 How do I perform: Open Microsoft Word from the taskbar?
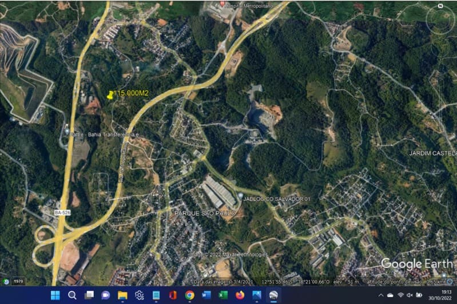pos(206,295)
